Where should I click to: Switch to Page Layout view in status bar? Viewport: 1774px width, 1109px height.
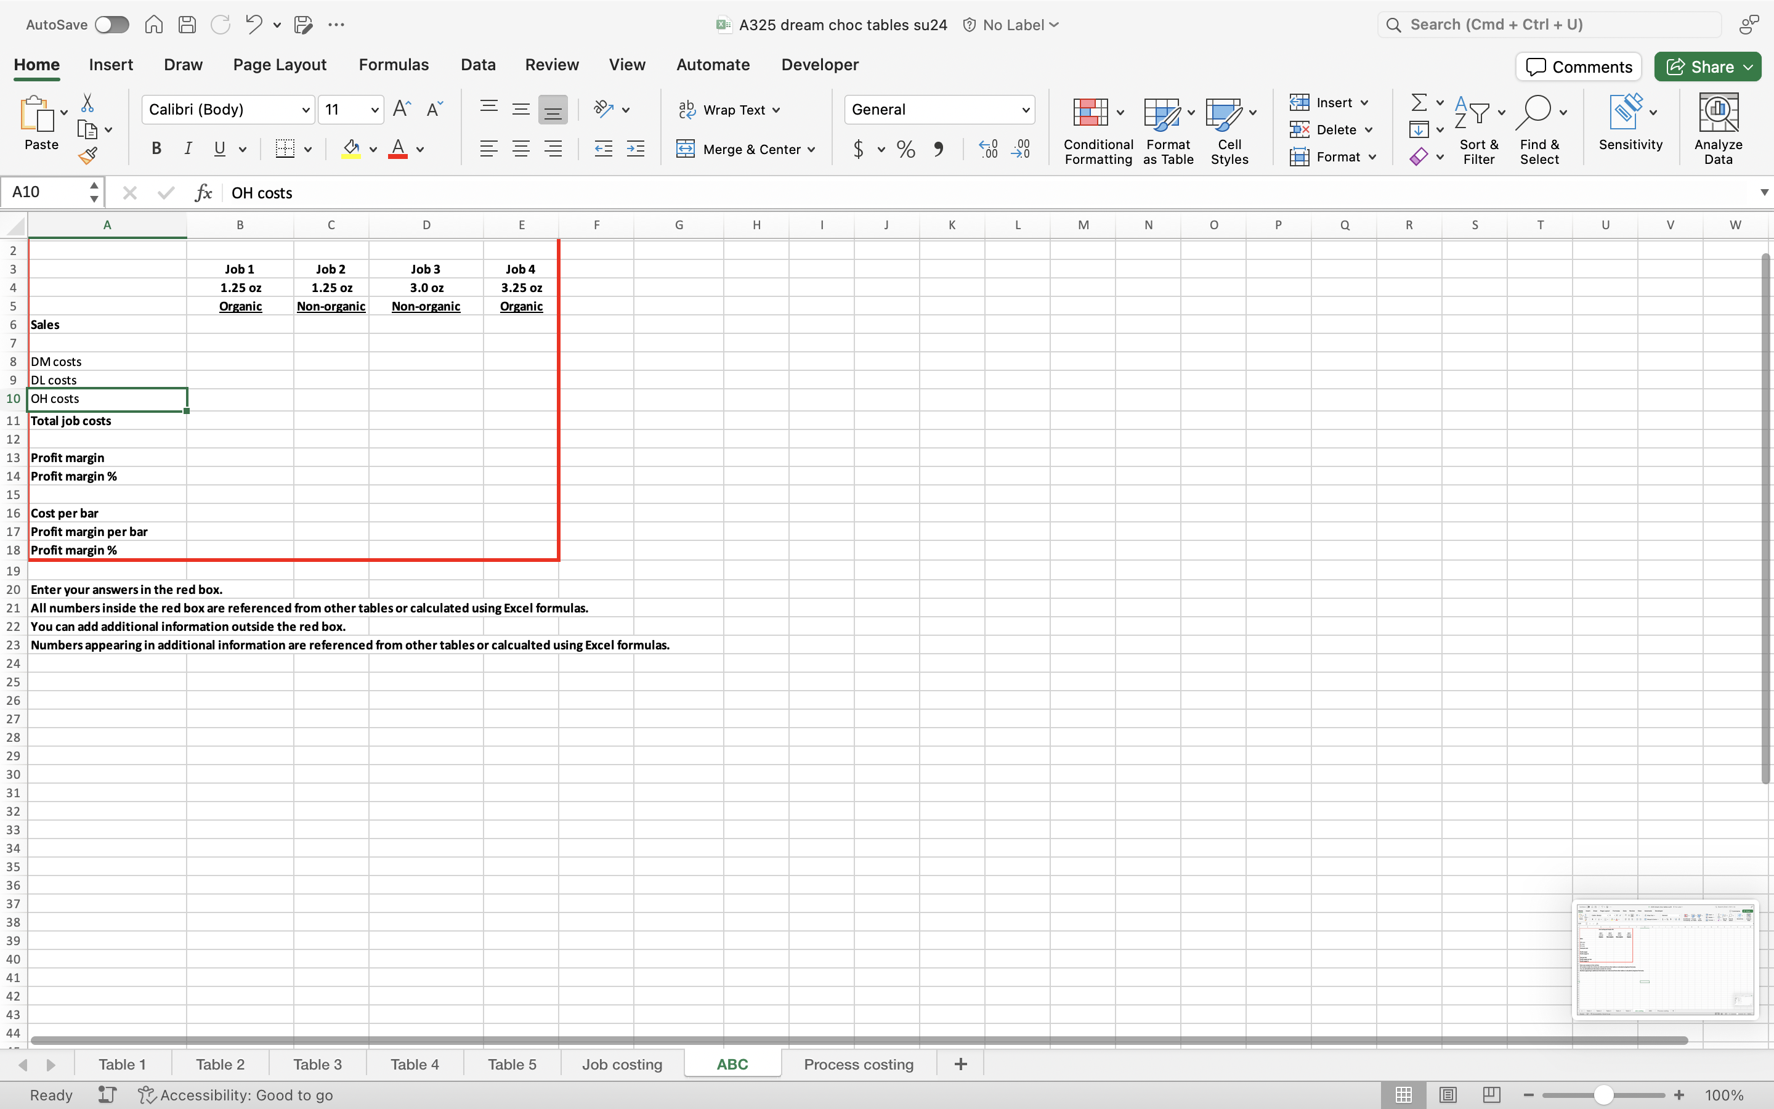point(1447,1094)
